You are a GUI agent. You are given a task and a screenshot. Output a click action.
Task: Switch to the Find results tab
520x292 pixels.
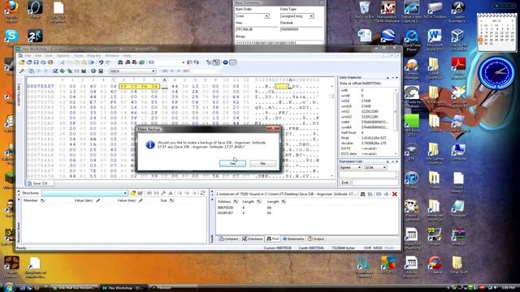[273, 238]
